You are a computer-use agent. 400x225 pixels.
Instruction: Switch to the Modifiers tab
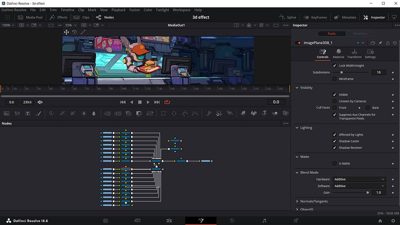point(360,34)
